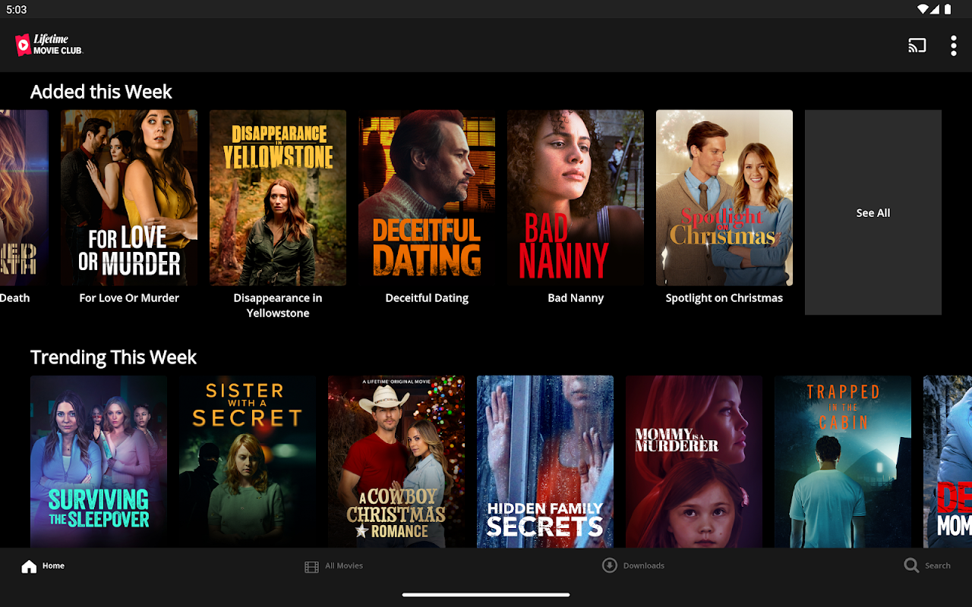Open the Mommy is a Murderer poster
Viewport: 972px width, 607px height.
[694, 461]
